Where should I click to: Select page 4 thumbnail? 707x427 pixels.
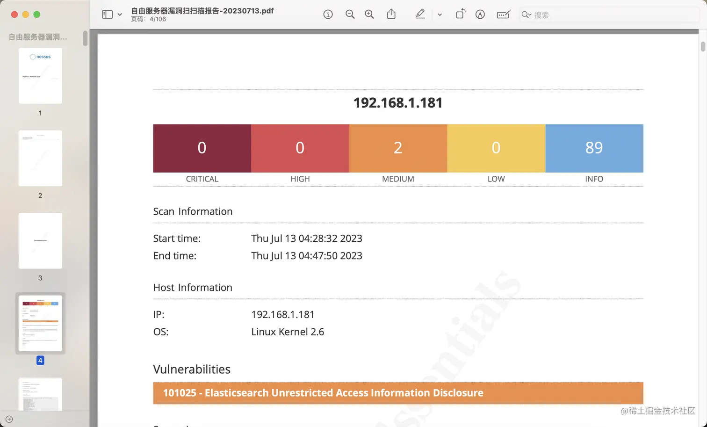(x=40, y=323)
